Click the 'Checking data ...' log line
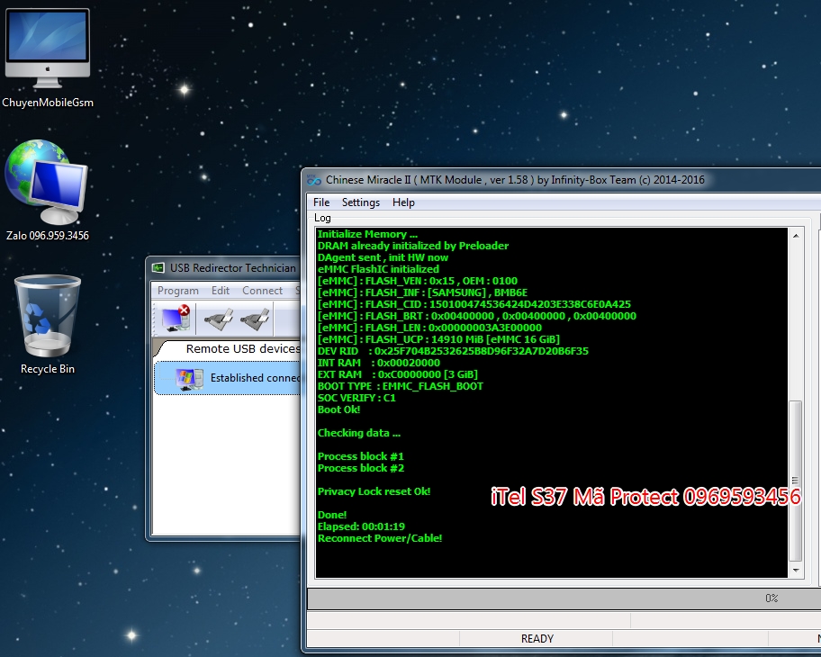Screen dimensions: 821x657 [x=358, y=434]
